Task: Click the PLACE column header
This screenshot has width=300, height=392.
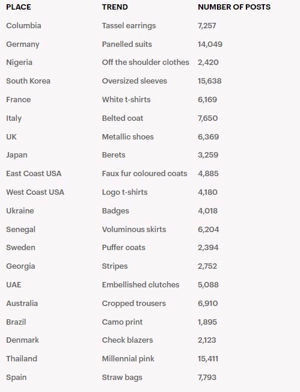Action: point(19,7)
